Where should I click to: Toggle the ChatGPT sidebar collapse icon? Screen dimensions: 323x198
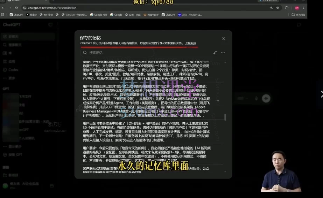50,25
